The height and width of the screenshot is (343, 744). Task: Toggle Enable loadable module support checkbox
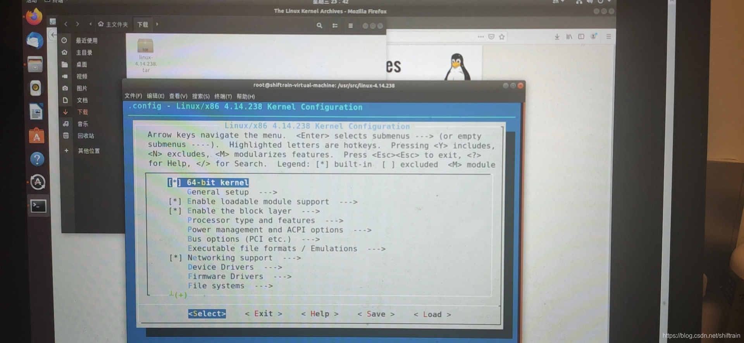175,201
